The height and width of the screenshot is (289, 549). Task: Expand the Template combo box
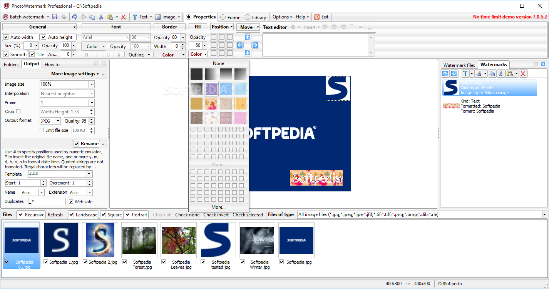point(89,174)
